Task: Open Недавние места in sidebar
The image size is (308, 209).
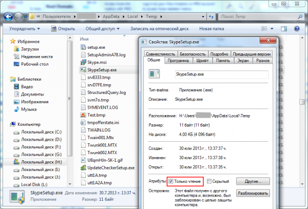Action: click(x=37, y=56)
